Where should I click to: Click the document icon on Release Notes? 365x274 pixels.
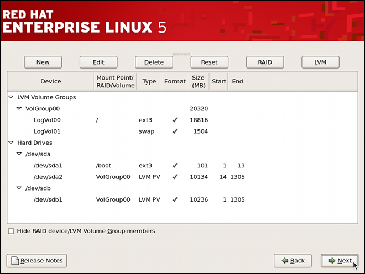tap(15, 261)
